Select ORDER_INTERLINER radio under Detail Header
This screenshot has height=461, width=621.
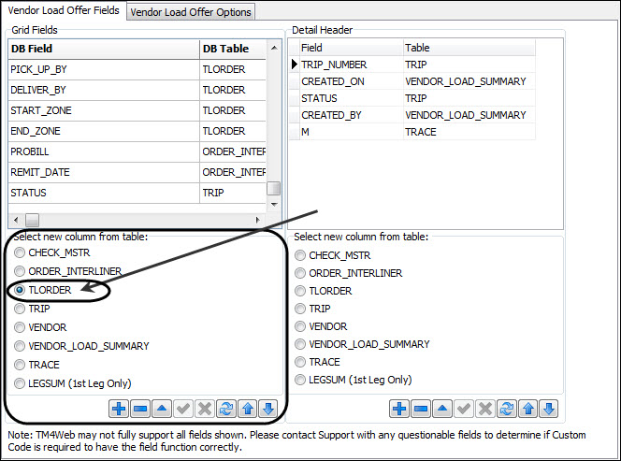tap(300, 273)
